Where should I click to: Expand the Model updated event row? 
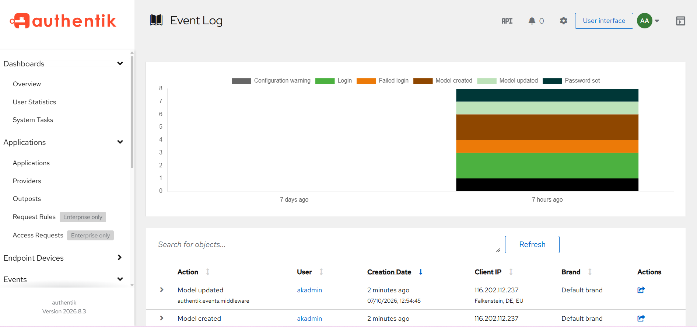(162, 290)
